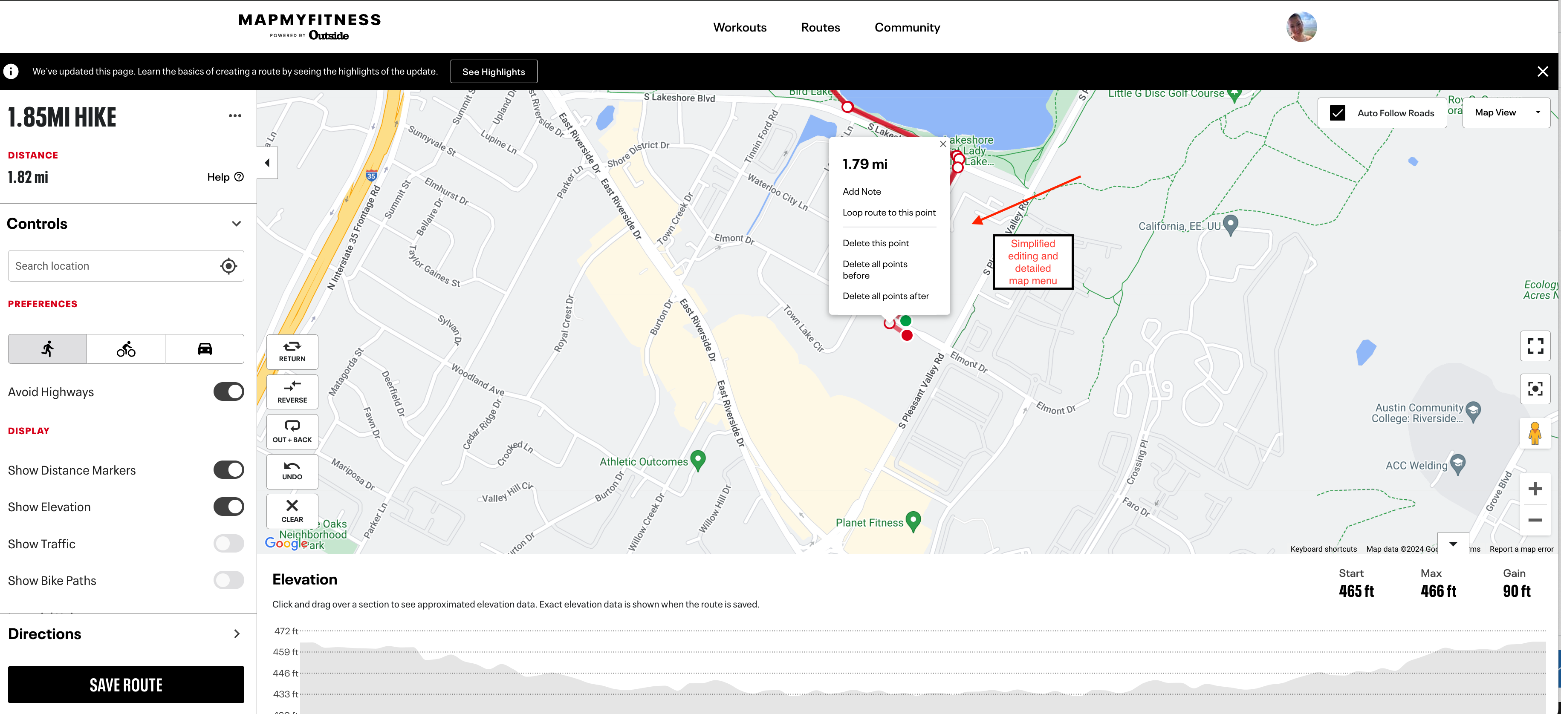The height and width of the screenshot is (714, 1561).
Task: Click the fullscreen map icon
Action: [1534, 346]
